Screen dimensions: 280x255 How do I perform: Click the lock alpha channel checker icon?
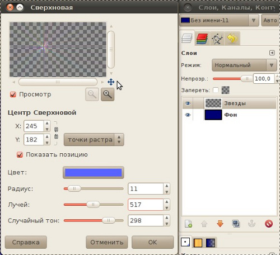tap(225, 90)
